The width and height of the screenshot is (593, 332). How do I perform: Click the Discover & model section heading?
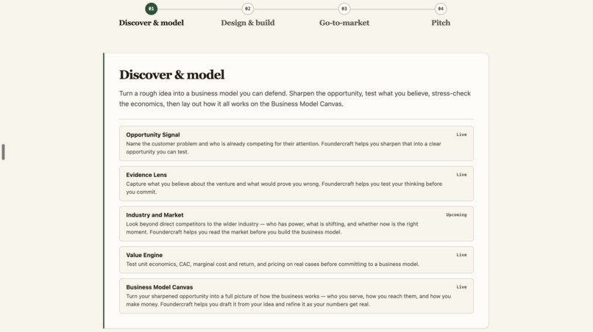(171, 75)
